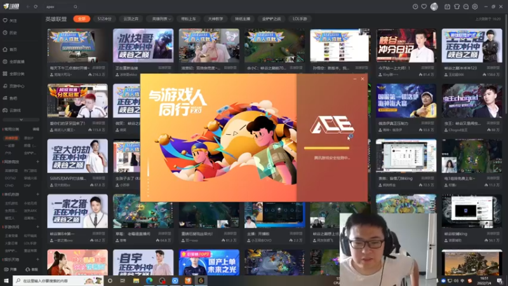Select the S12冲分 filter tab
508x286 pixels.
[x=104, y=19]
